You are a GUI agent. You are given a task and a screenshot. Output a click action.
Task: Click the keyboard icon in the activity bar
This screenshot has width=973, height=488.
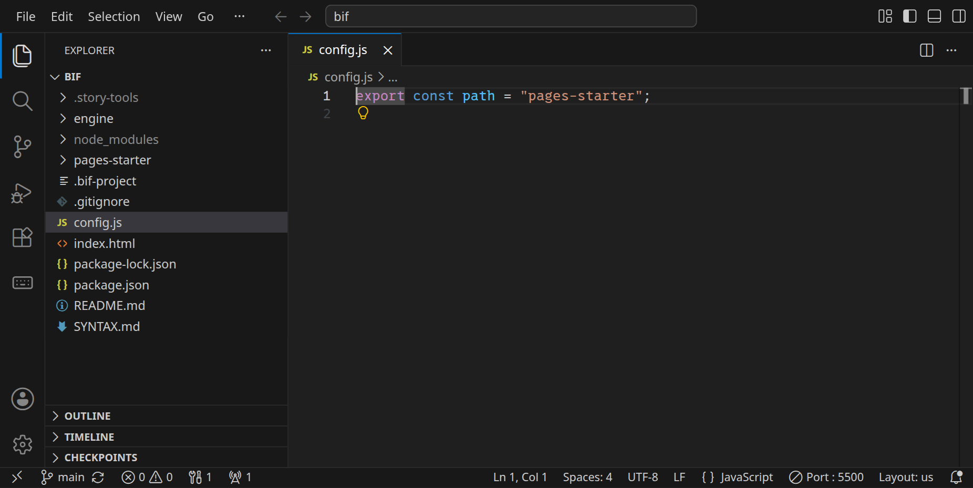click(22, 283)
